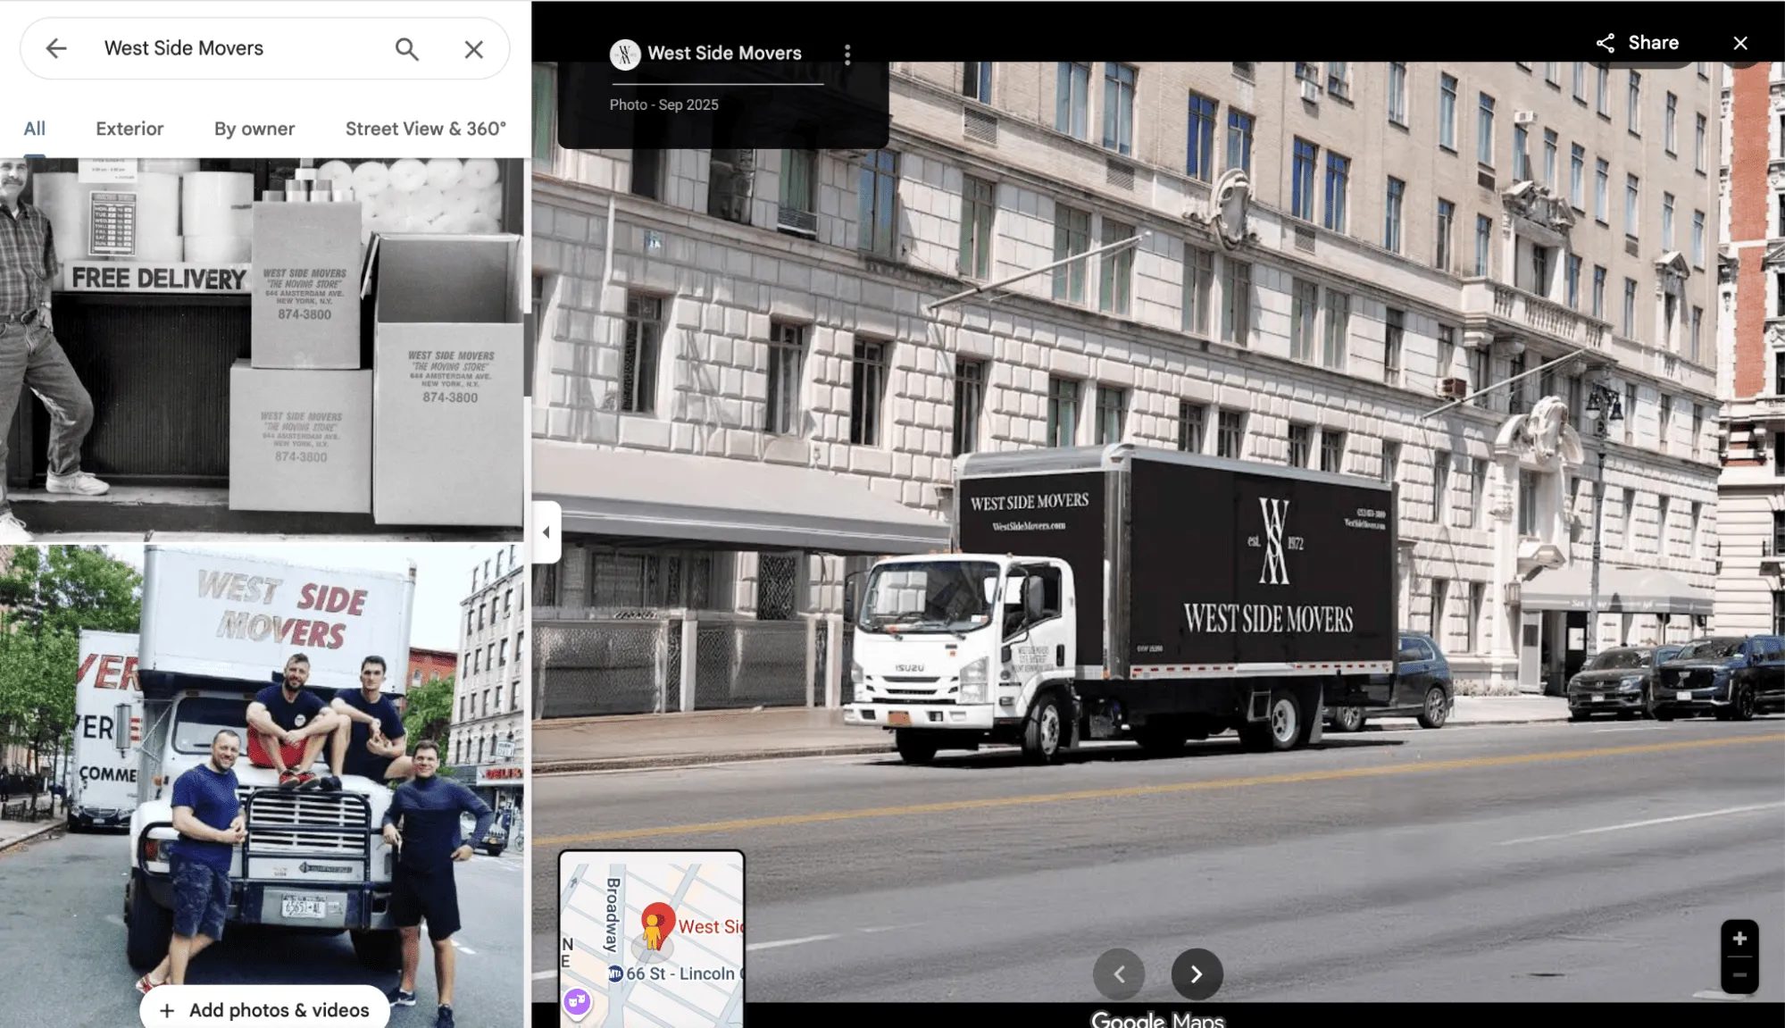Screen dimensions: 1785x1028
Task: Open the Street View & 360° tab
Action: [425, 129]
